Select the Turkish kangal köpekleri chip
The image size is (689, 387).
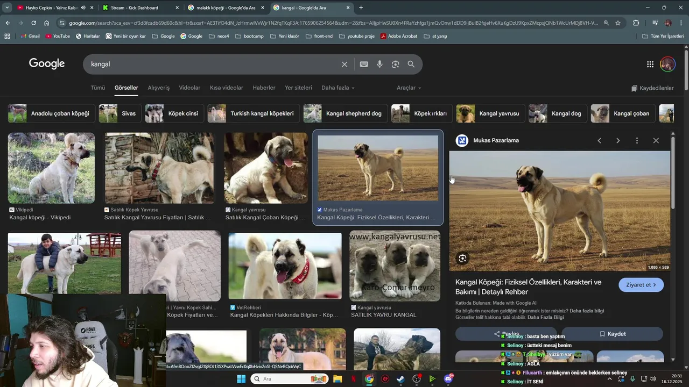click(x=253, y=113)
